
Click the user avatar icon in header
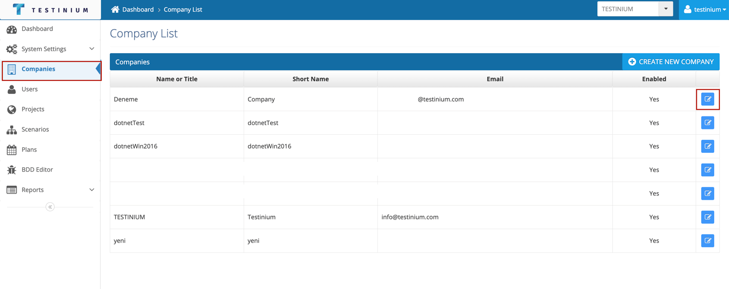(x=687, y=9)
